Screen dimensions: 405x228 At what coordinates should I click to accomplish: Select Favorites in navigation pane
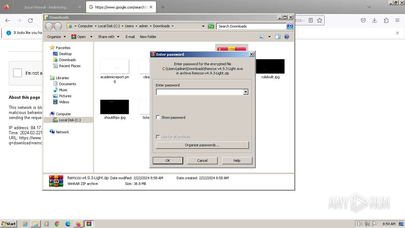coord(63,48)
